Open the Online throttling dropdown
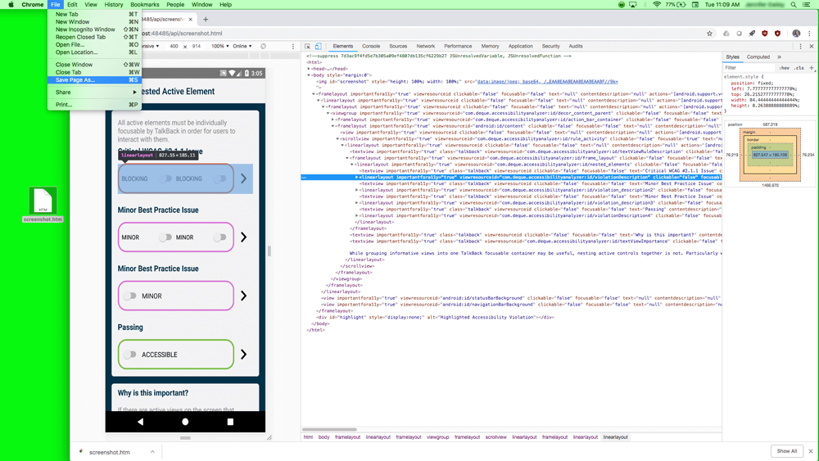The image size is (819, 461). pos(242,47)
